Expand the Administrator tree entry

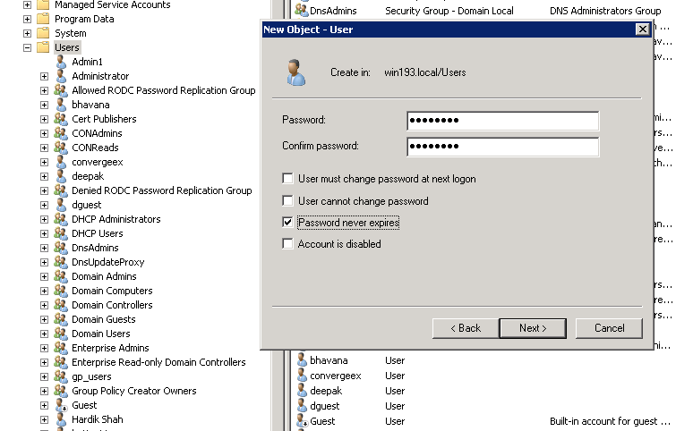44,76
